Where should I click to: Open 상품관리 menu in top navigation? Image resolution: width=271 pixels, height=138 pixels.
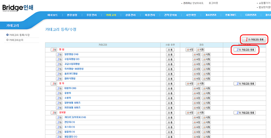[x=131, y=15]
